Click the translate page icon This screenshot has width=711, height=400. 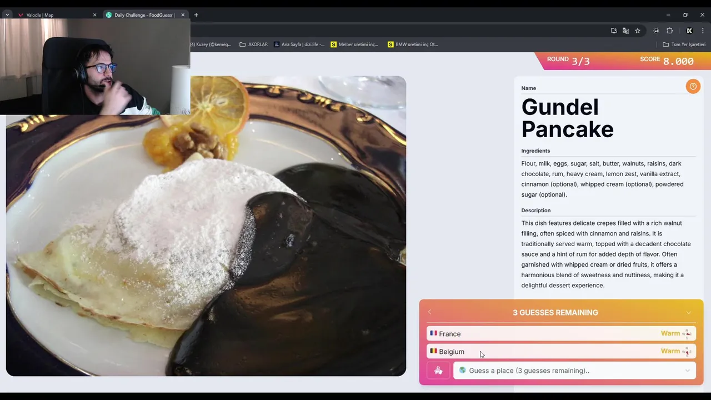tap(625, 31)
